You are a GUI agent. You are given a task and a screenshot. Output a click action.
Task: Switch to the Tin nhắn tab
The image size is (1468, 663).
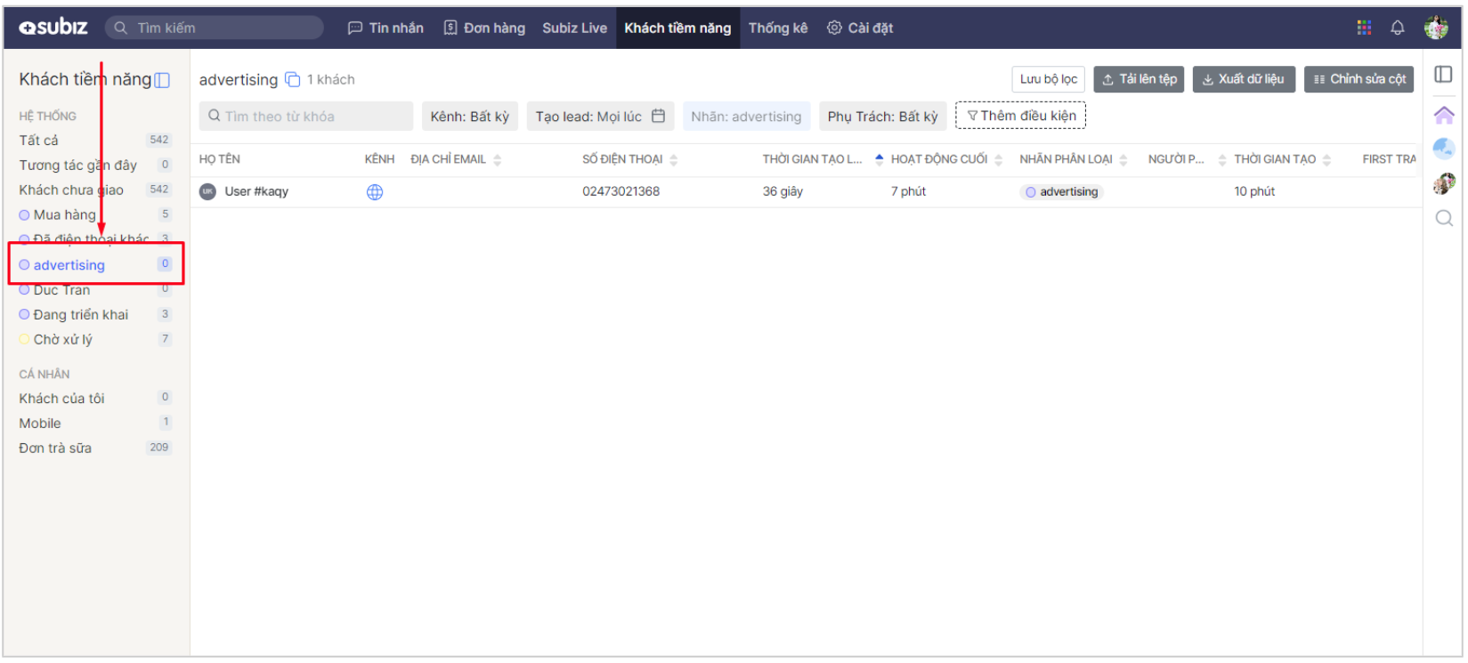tap(385, 28)
